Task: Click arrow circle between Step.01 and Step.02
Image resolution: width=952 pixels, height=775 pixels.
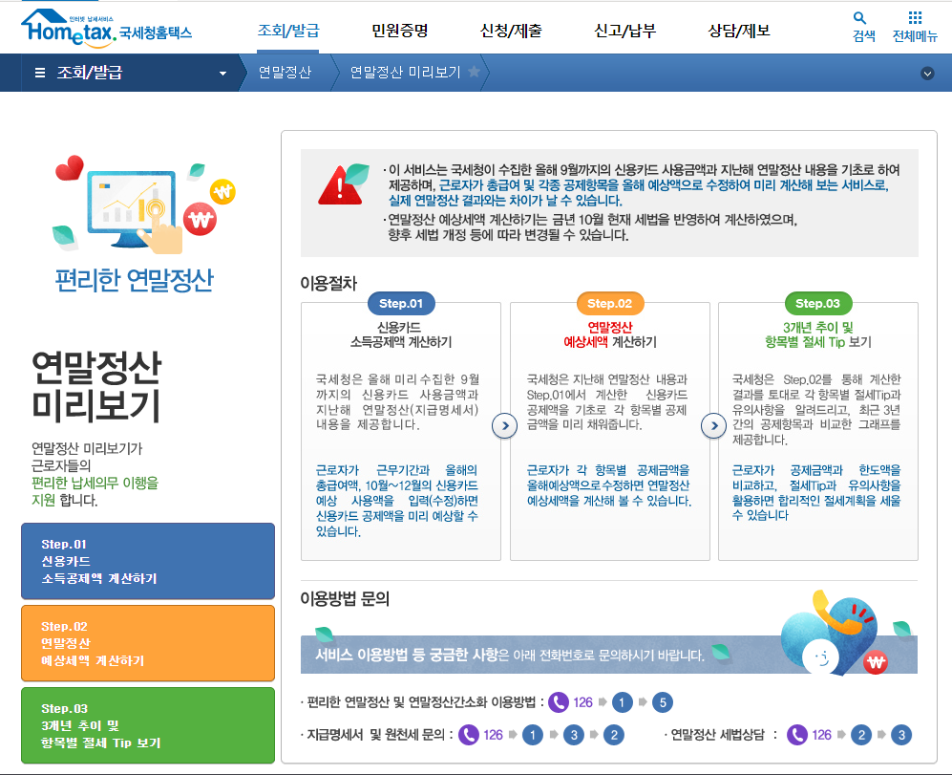Action: click(504, 425)
